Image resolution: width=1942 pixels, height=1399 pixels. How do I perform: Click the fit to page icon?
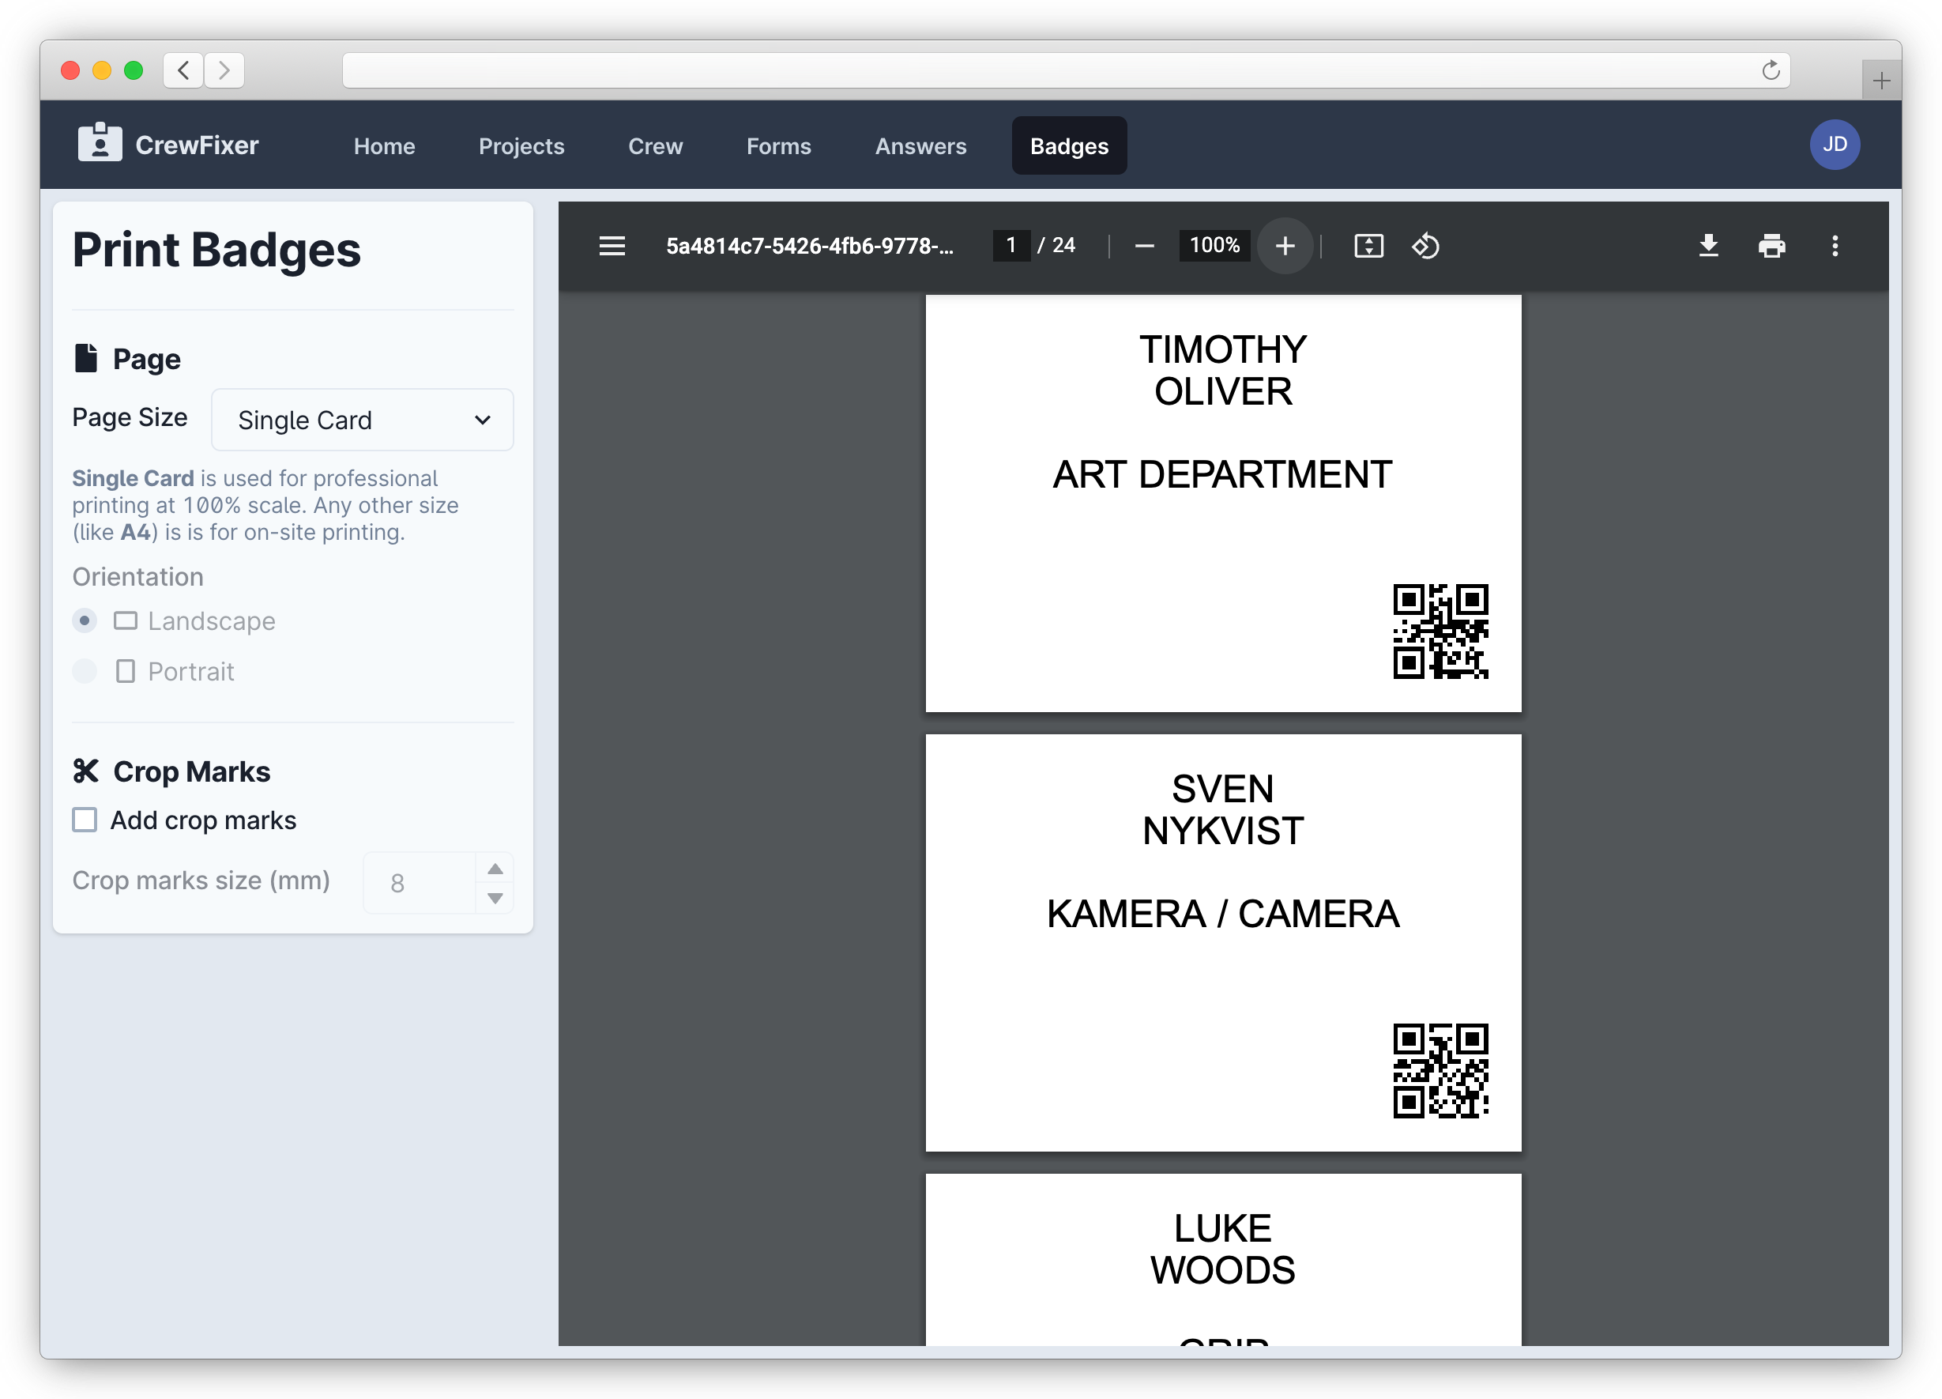1368,246
